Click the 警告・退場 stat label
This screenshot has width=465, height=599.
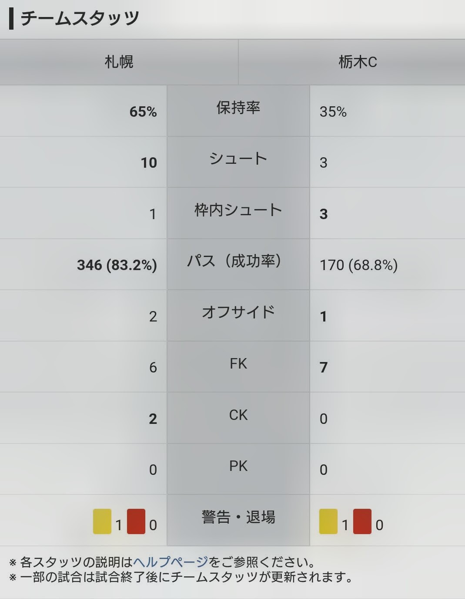[x=238, y=517]
